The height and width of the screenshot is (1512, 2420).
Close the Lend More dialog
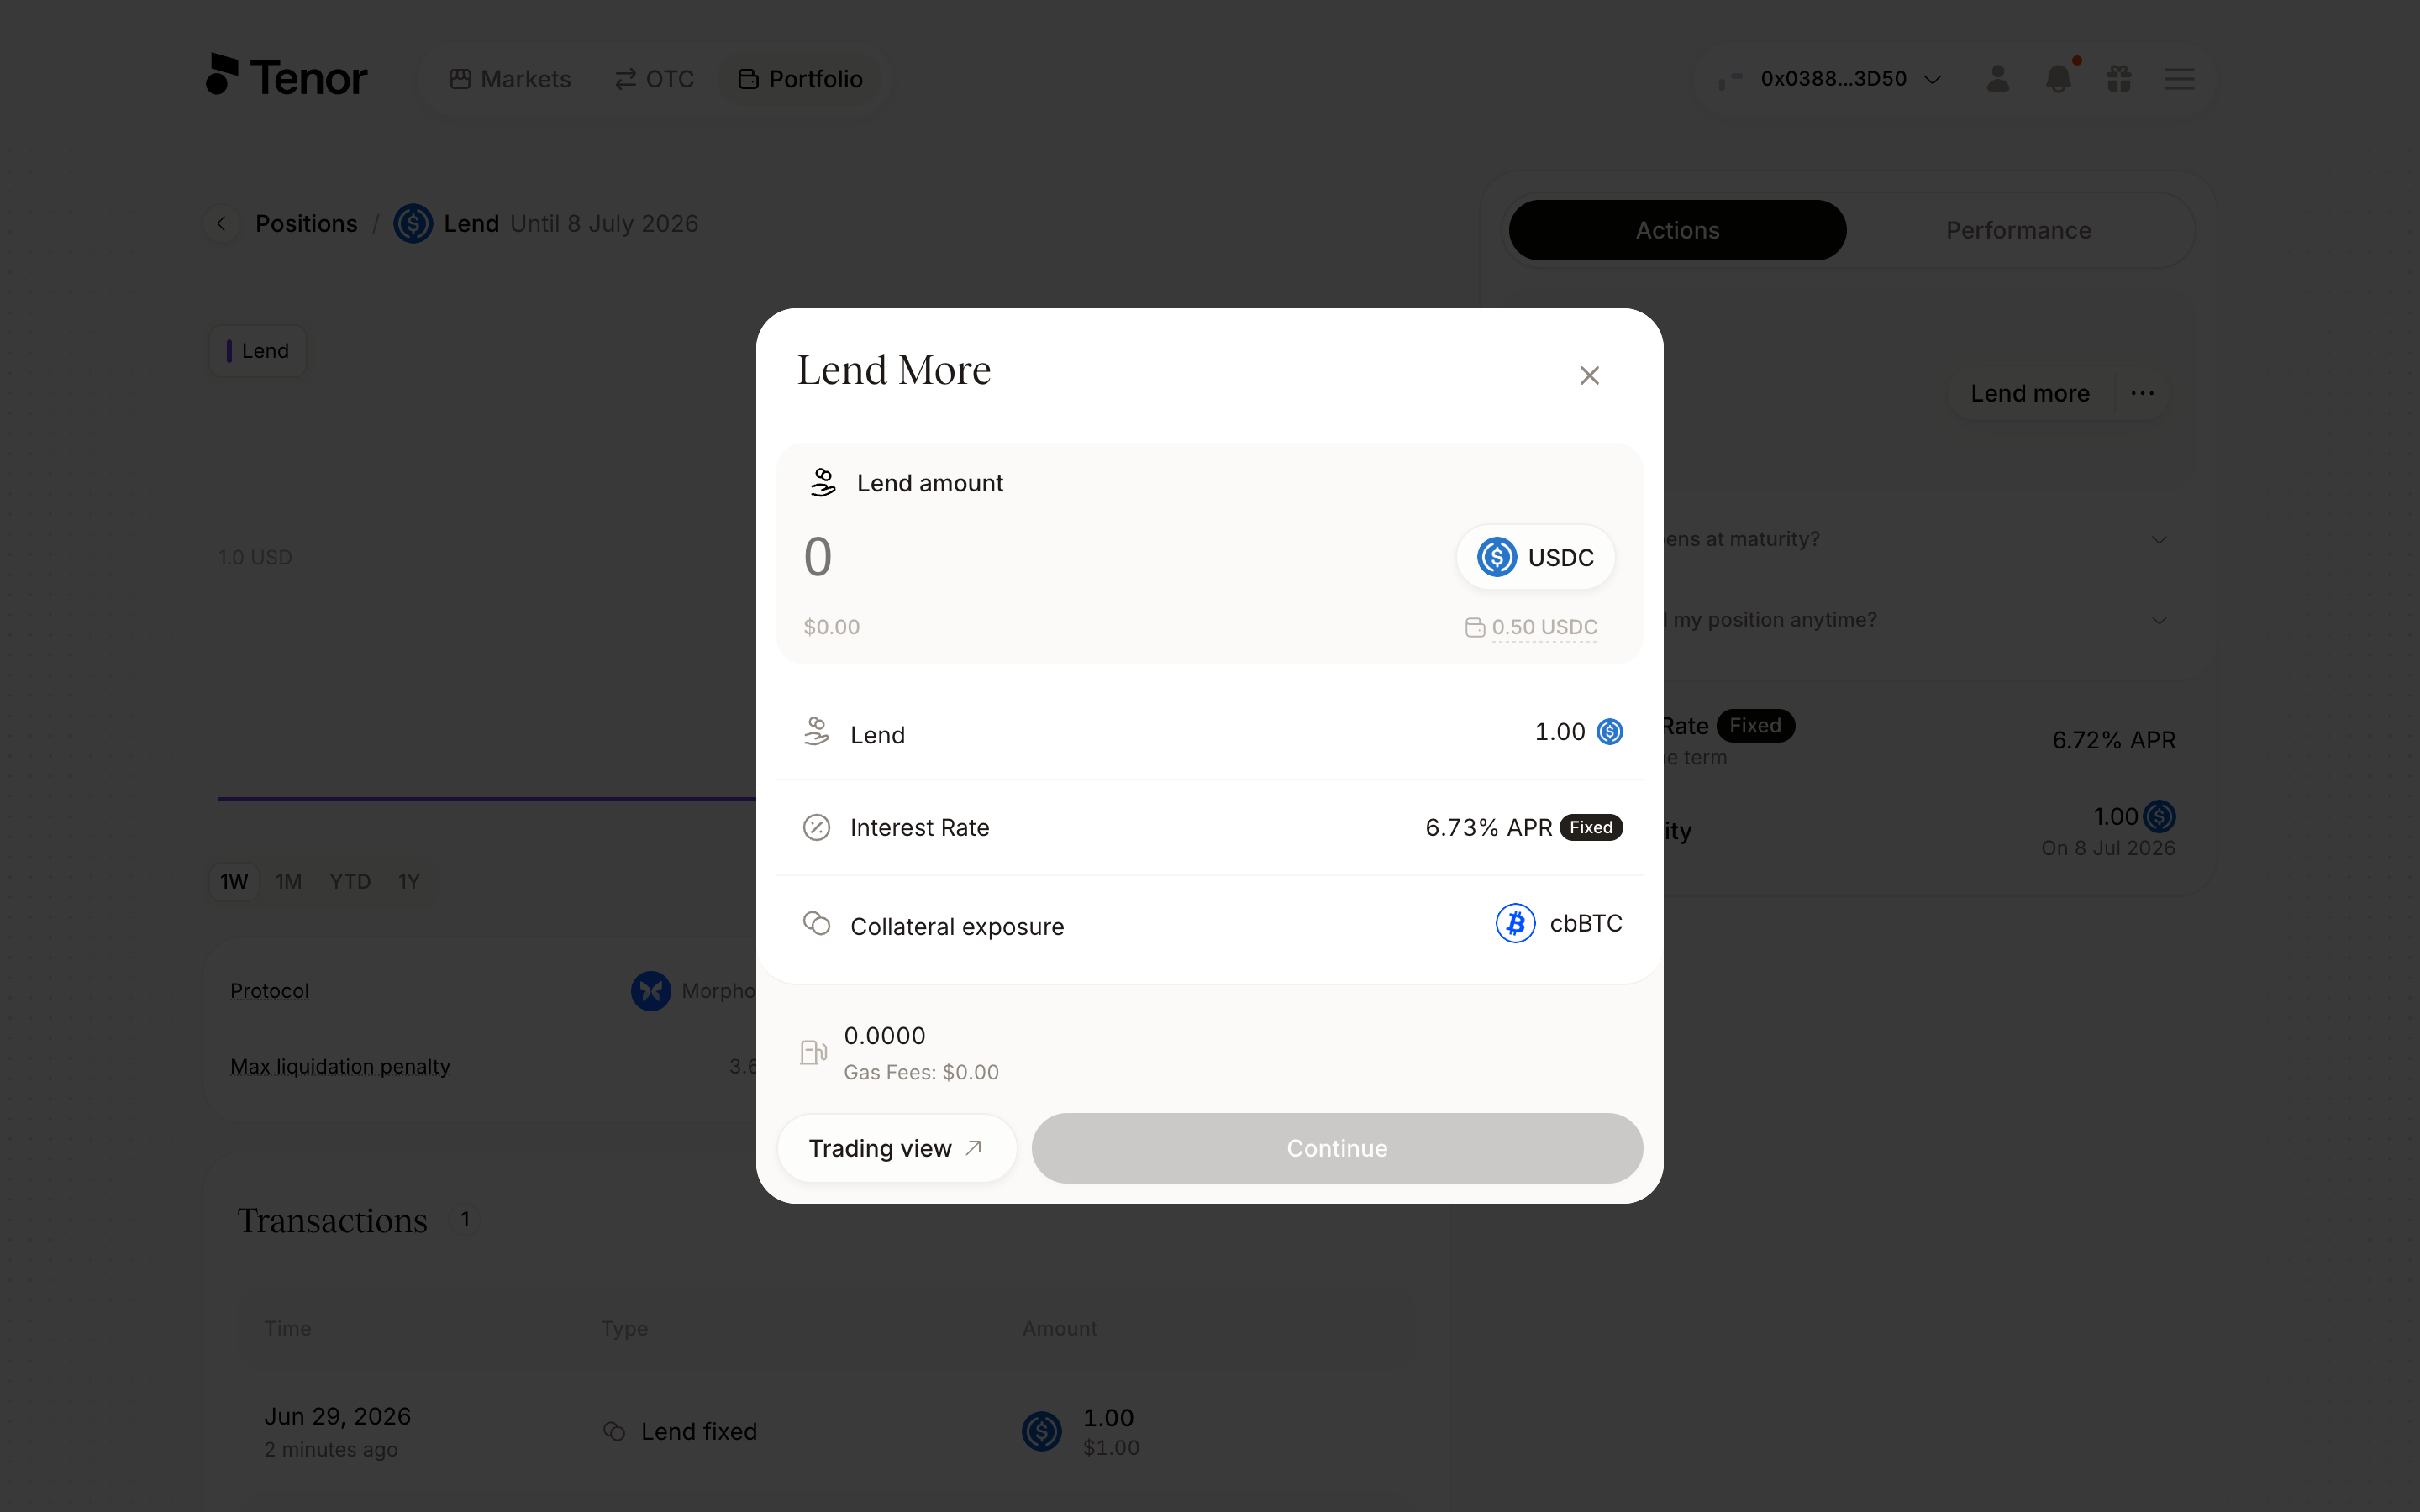pos(1589,375)
